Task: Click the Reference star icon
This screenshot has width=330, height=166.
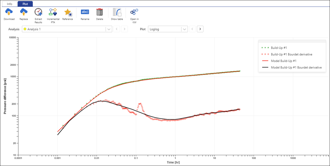Action: (68, 12)
